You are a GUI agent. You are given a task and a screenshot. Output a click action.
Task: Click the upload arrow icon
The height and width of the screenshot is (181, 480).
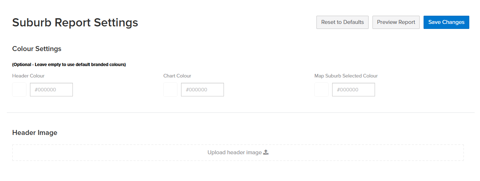tap(266, 152)
